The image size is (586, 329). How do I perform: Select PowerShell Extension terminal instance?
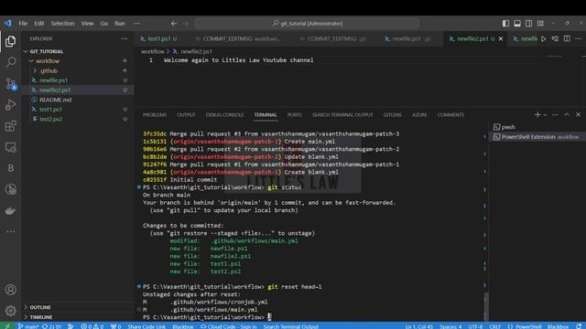coord(537,137)
